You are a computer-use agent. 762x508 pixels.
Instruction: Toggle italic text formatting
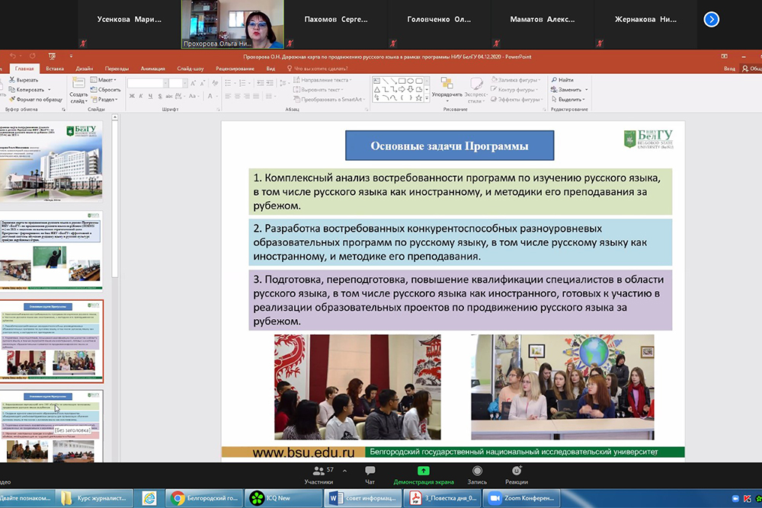[141, 97]
